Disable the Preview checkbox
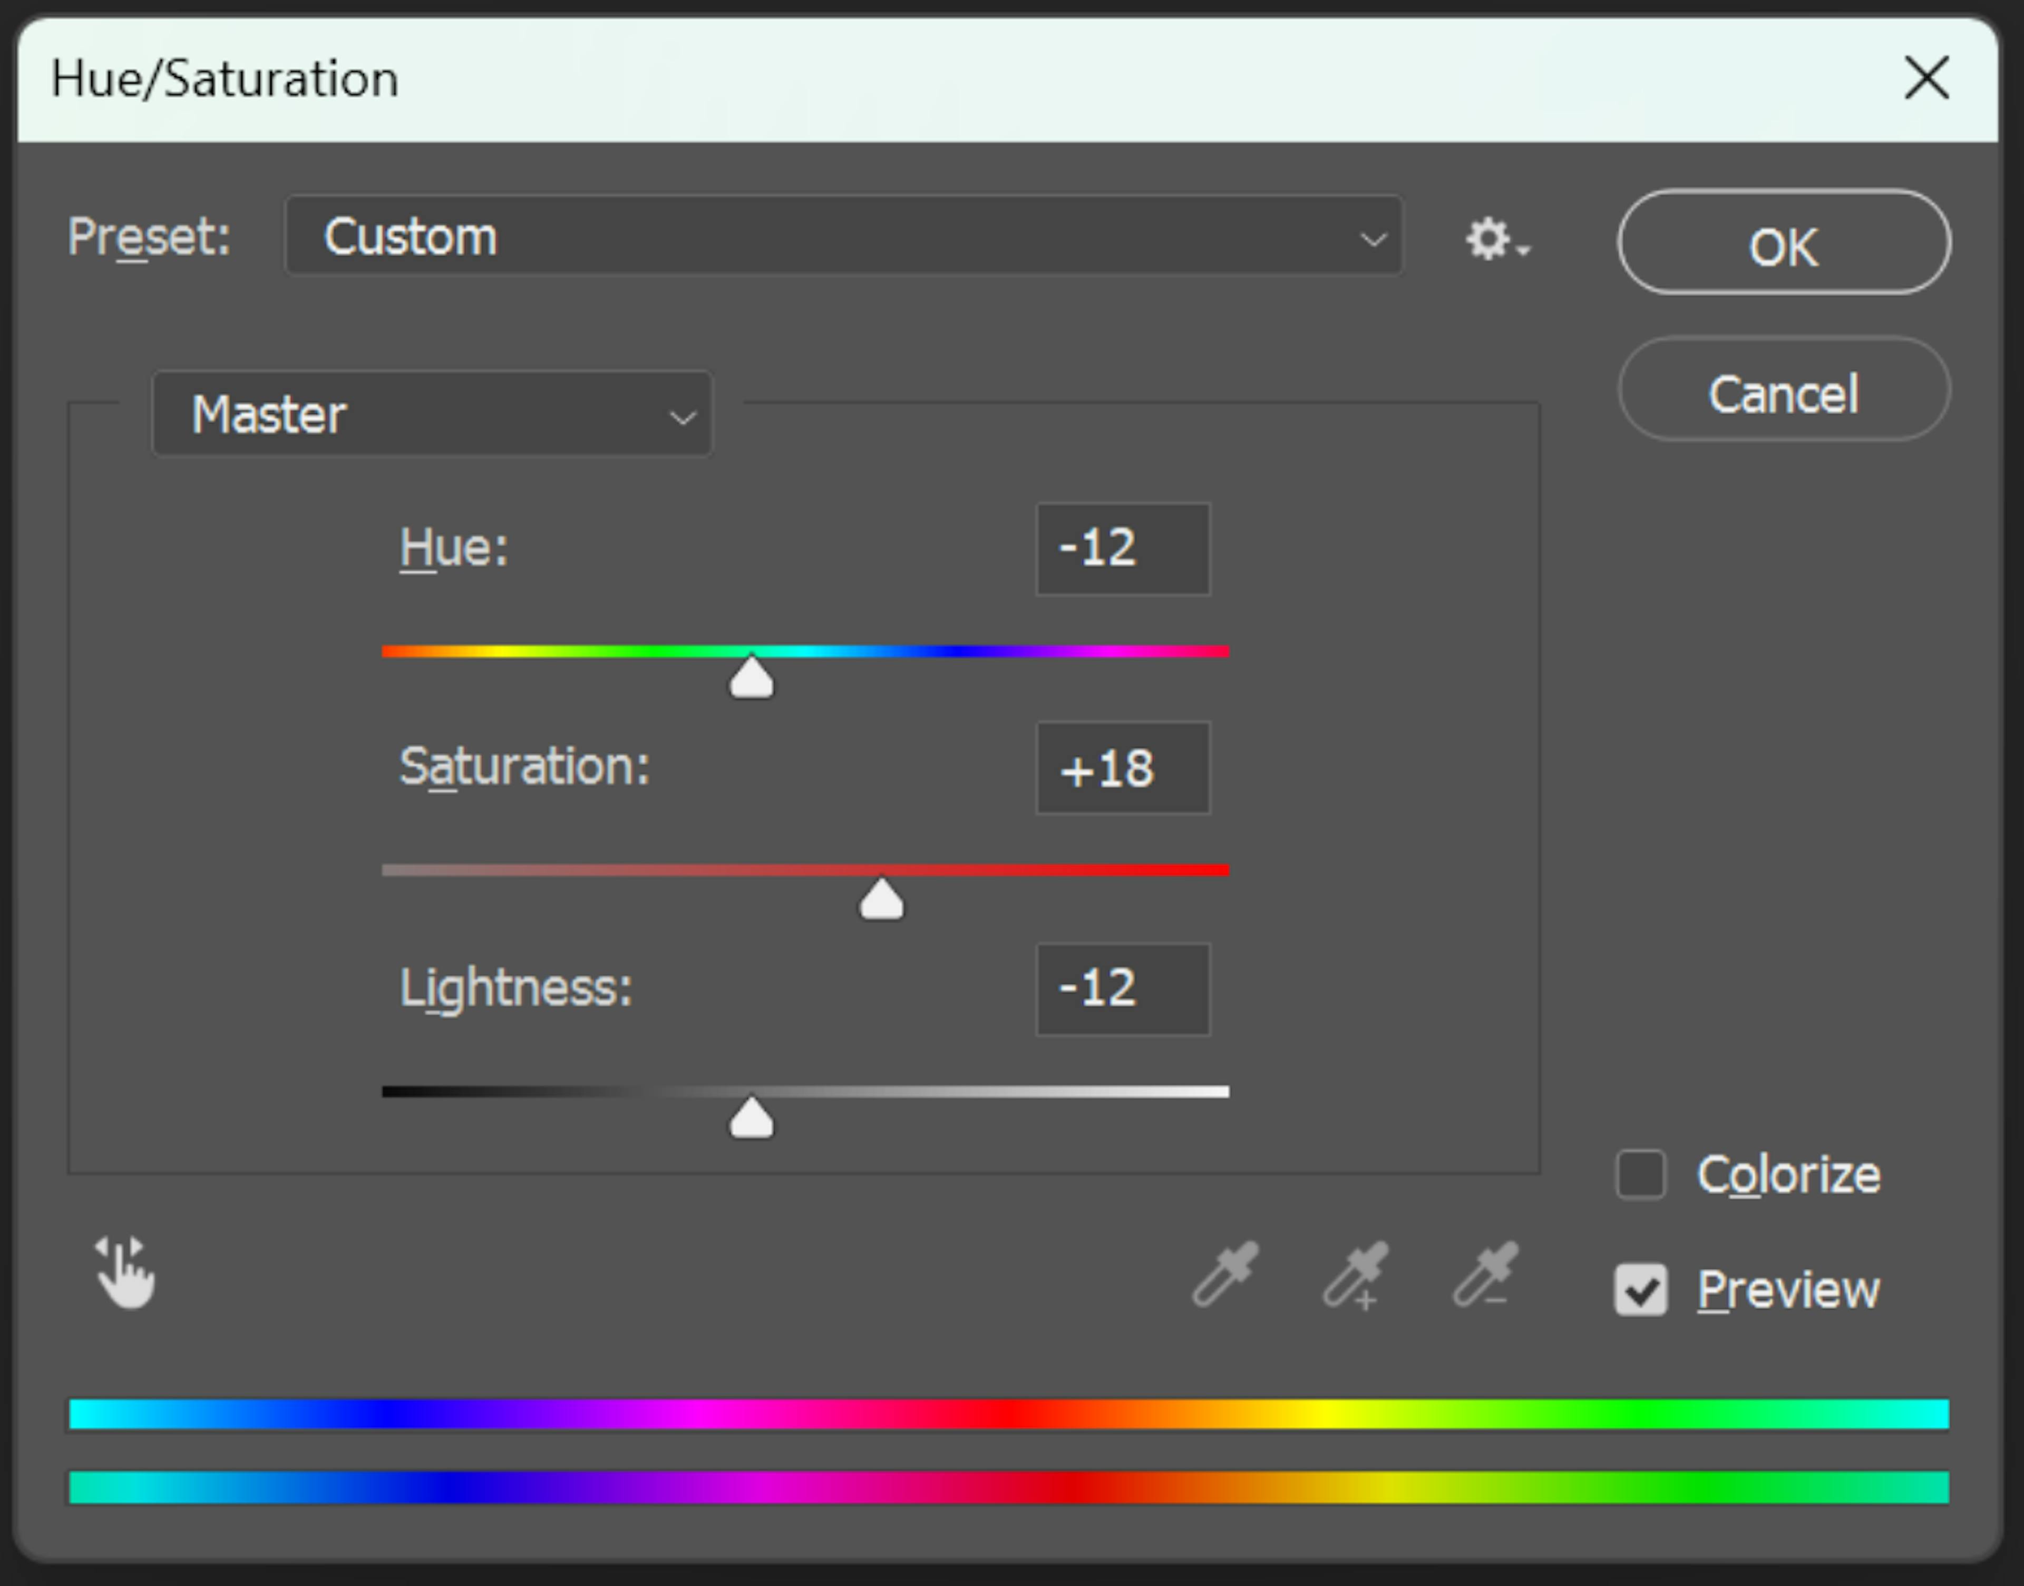 pyautogui.click(x=1641, y=1290)
